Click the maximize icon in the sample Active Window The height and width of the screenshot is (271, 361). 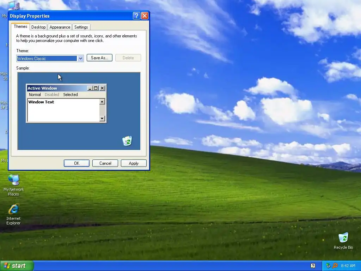[96, 88]
